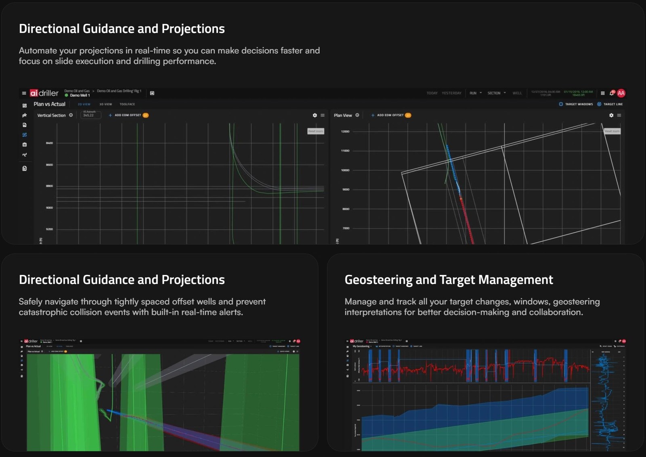Click the 01/15/2019 end date field

tap(579, 93)
